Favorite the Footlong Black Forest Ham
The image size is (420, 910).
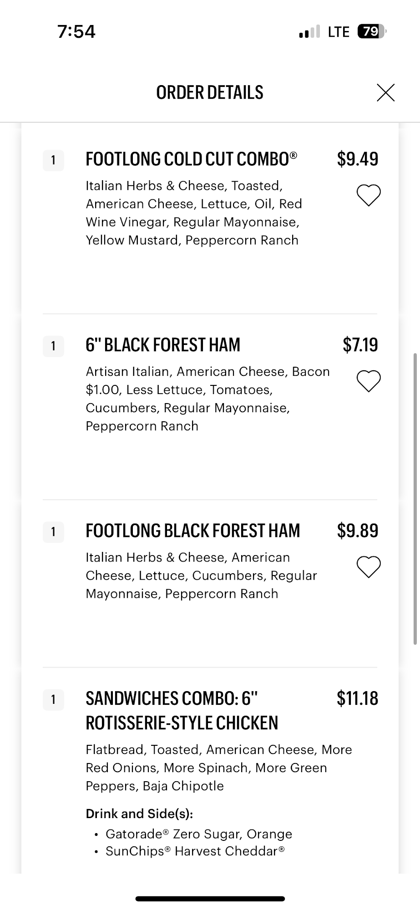click(368, 567)
